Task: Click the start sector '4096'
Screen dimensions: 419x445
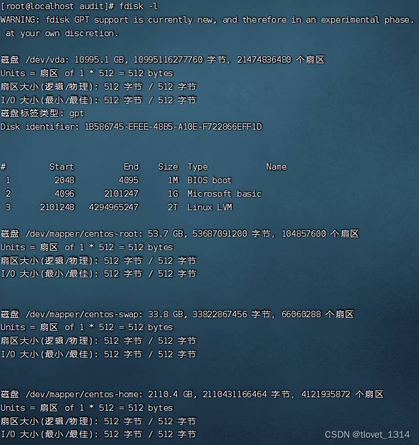Action: tap(64, 194)
